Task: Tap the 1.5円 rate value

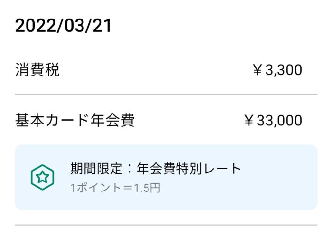Action: pyautogui.click(x=147, y=188)
